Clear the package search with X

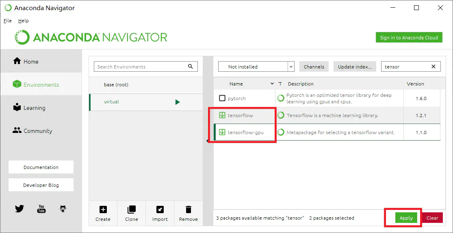pyautogui.click(x=433, y=66)
